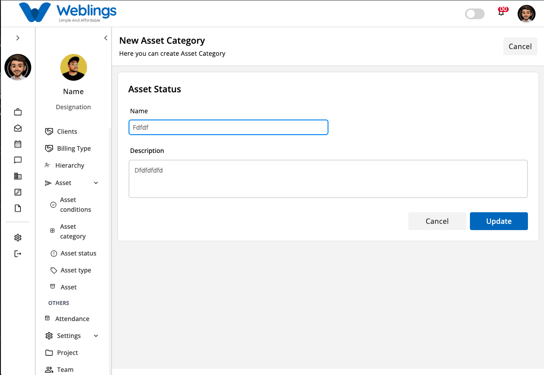This screenshot has width=544, height=375.
Task: Open the user avatar in the top bar
Action: click(x=527, y=14)
